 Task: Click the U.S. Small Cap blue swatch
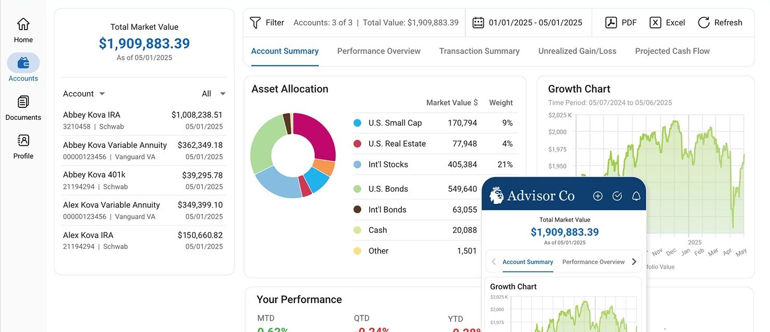point(357,123)
